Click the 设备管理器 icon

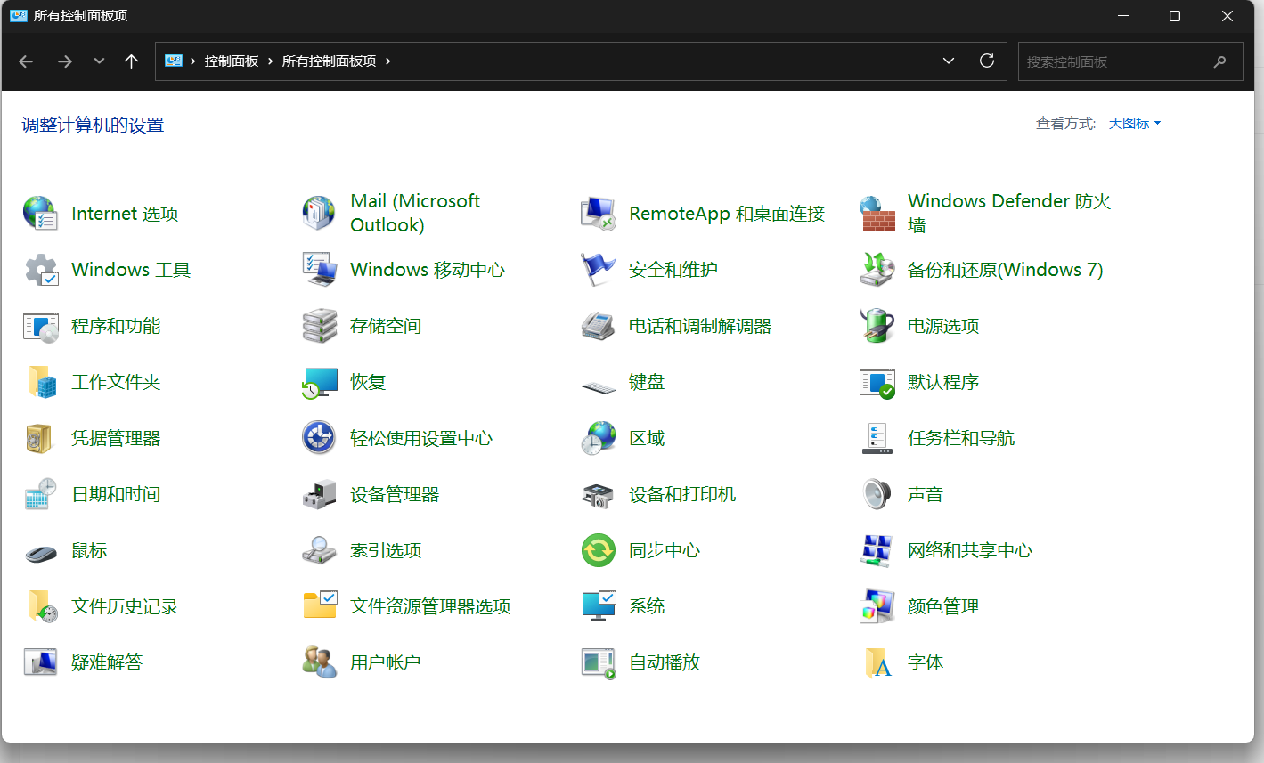(x=319, y=494)
